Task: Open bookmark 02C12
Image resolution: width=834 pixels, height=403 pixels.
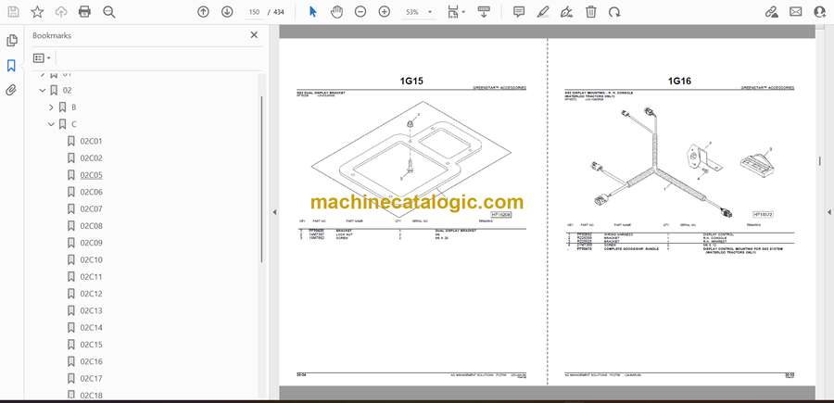Action: coord(92,294)
